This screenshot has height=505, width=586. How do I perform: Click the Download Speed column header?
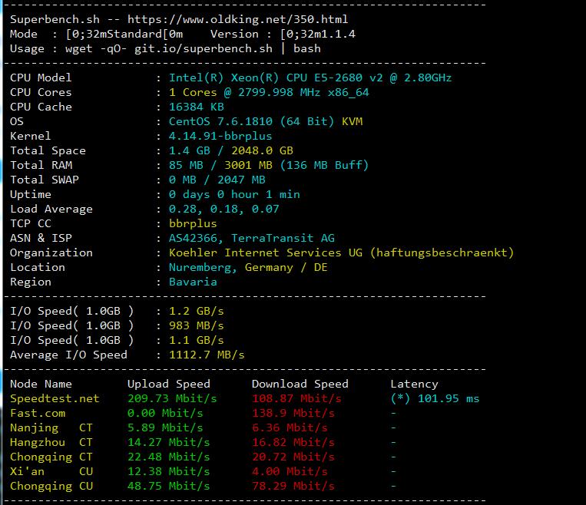pos(300,384)
